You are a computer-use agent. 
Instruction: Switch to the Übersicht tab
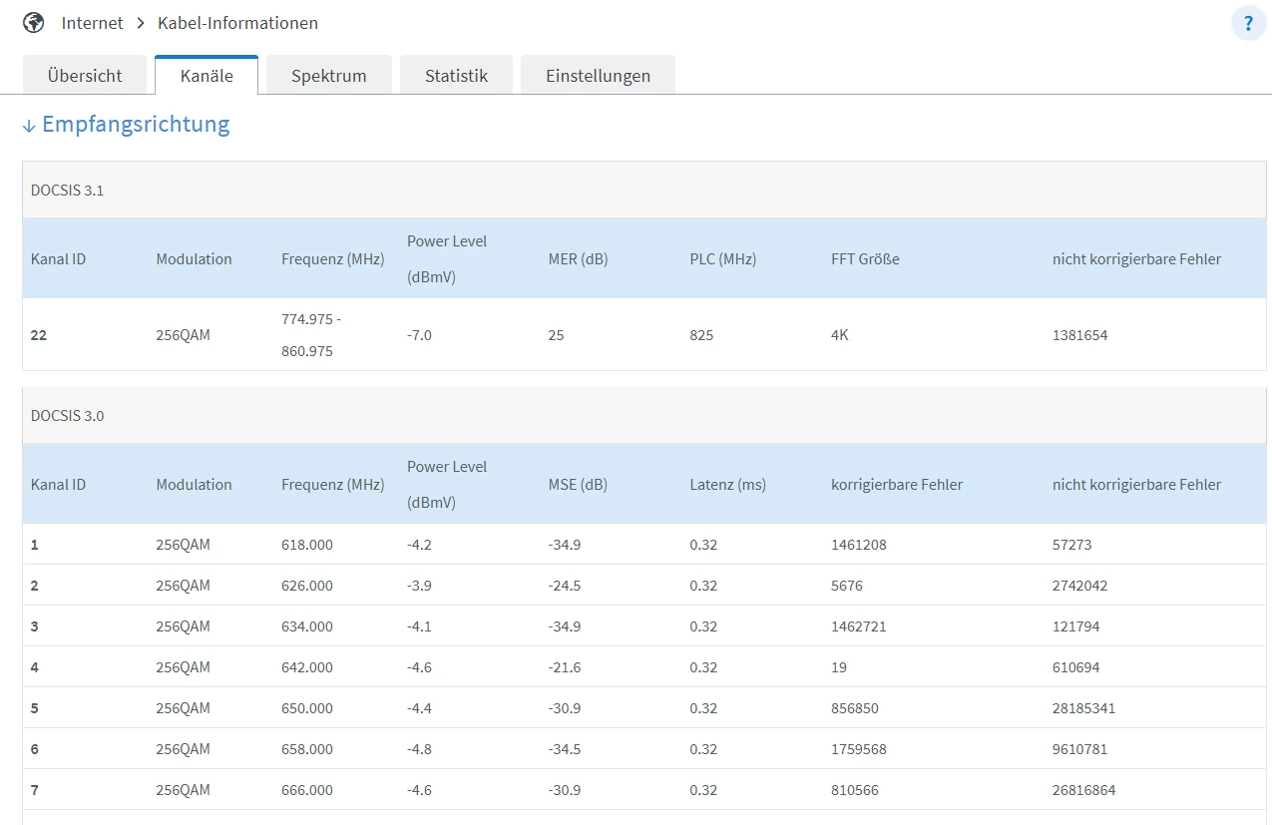[x=85, y=76]
